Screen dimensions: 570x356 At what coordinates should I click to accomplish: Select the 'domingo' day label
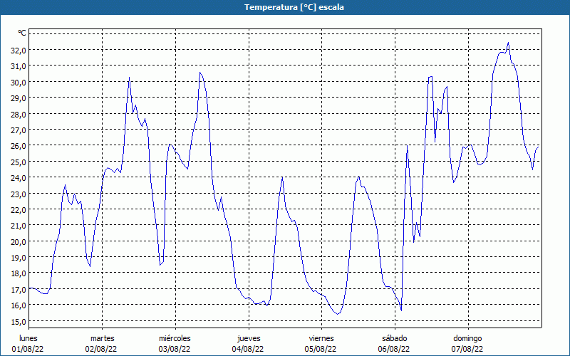tap(467, 338)
